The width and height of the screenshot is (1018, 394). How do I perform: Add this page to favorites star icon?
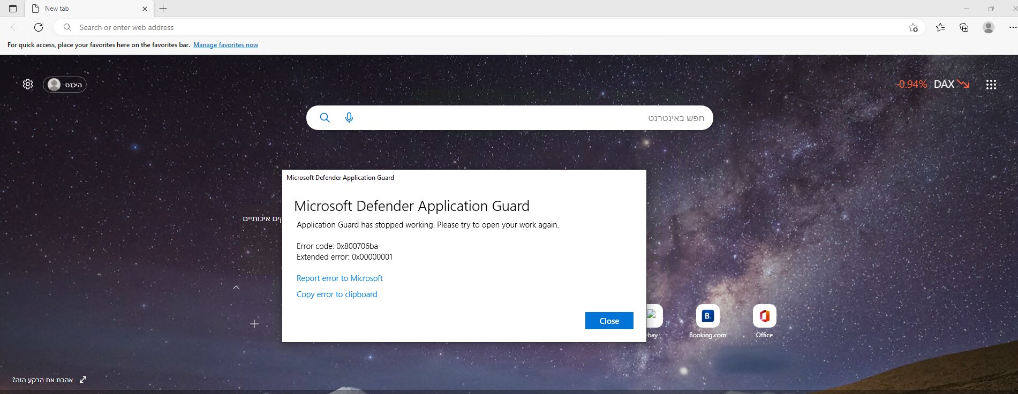(913, 27)
